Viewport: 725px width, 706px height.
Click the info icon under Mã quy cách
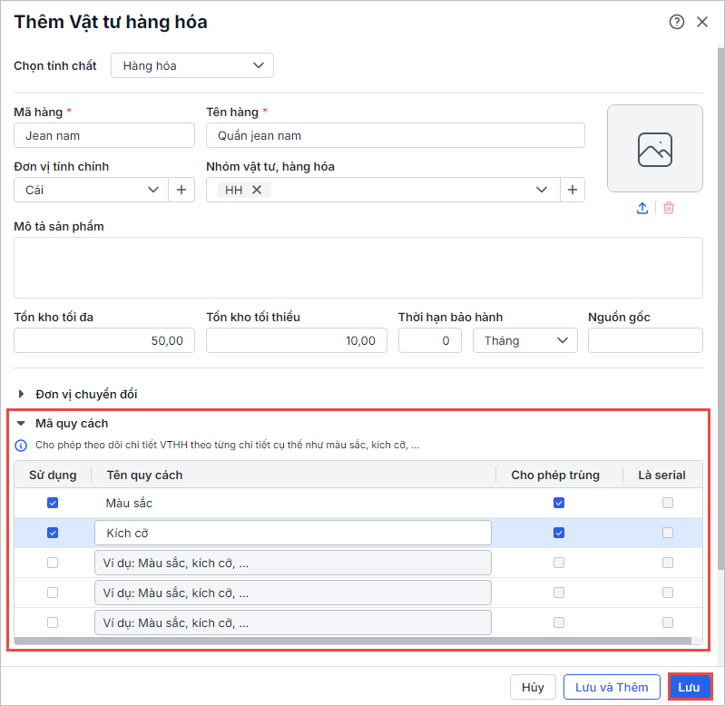pyautogui.click(x=21, y=446)
